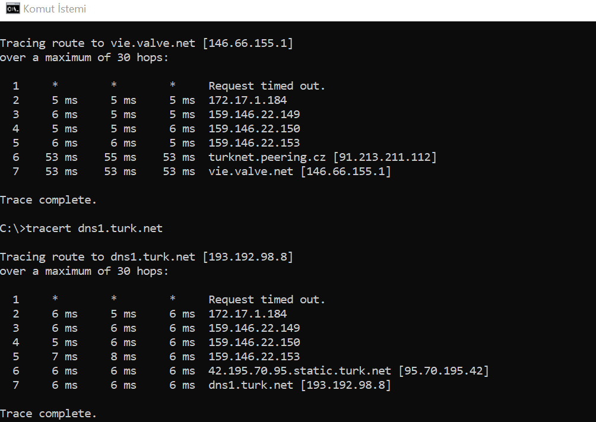
Task: Click the Command Prompt icon in title bar
Action: click(12, 8)
